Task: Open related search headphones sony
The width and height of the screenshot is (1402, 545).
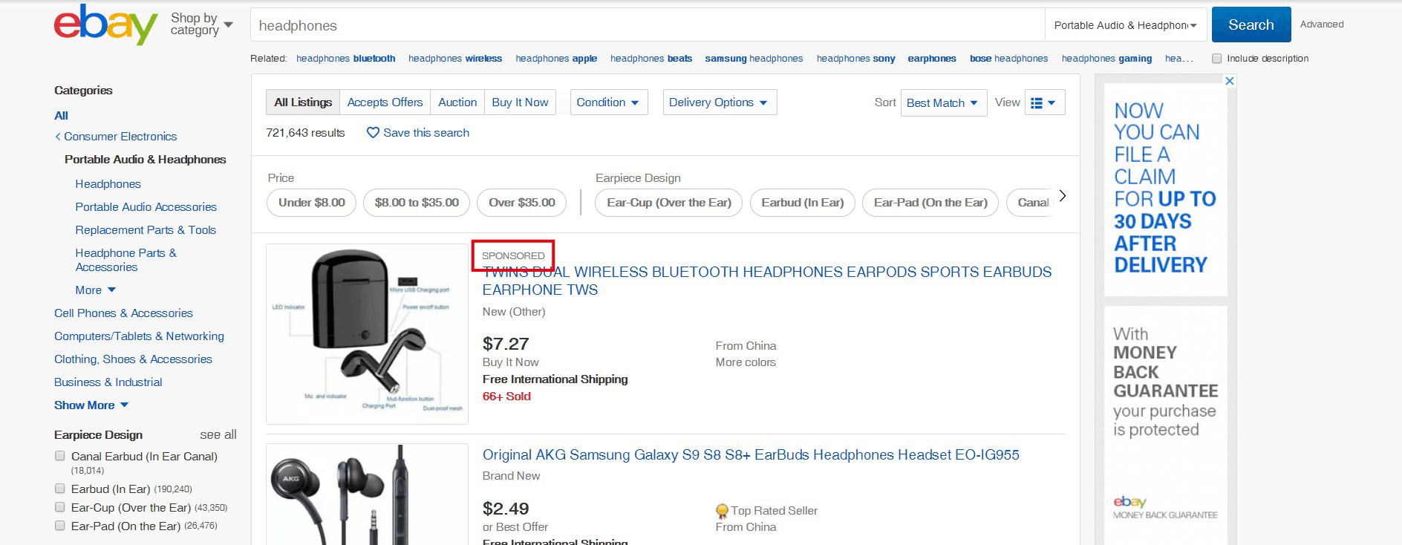Action: (856, 59)
